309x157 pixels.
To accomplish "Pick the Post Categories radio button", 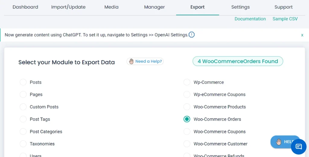I will tap(23, 132).
